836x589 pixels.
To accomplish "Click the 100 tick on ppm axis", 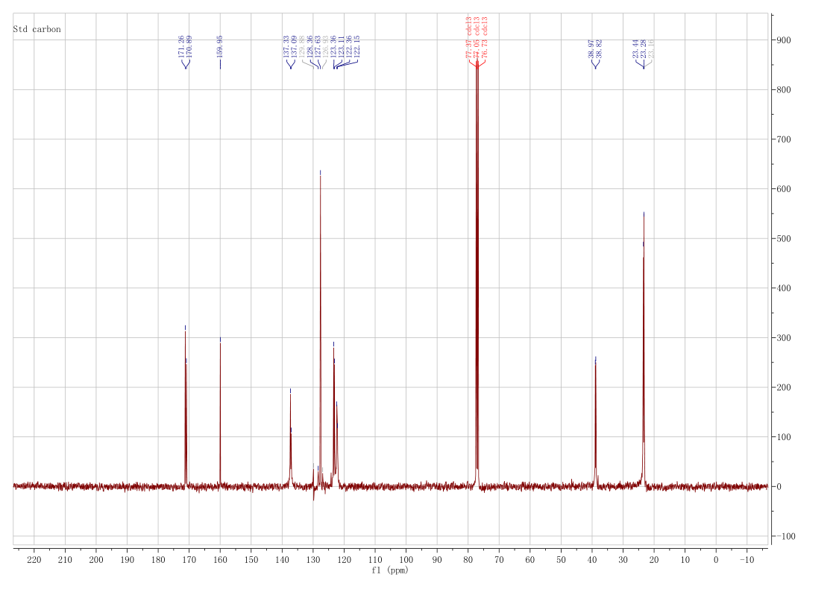I will (406, 559).
